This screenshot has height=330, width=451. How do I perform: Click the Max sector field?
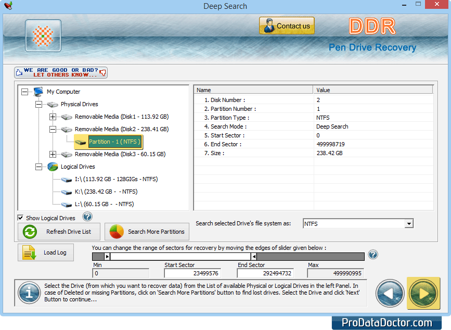point(336,273)
